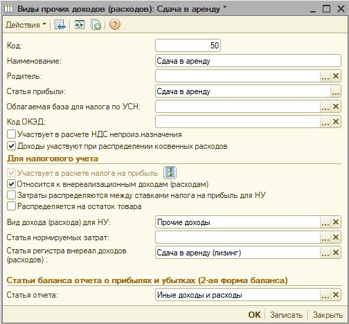The width and height of the screenshot is (349, 324).
Task: Uncheck Относится к внереализационным доходам checkbox
Action: (x=11, y=184)
